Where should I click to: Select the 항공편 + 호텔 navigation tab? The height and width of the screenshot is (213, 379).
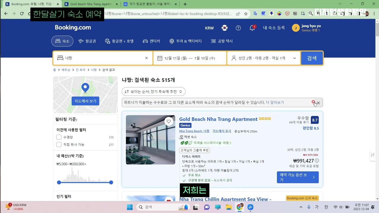119,41
